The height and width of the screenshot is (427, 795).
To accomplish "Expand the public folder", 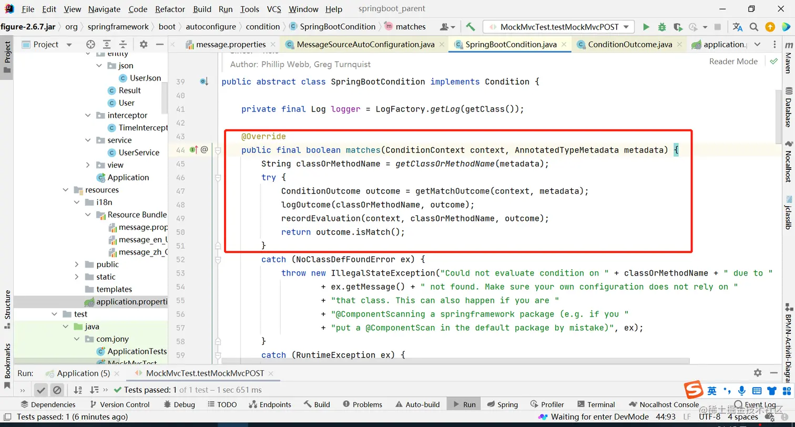I will (x=77, y=265).
